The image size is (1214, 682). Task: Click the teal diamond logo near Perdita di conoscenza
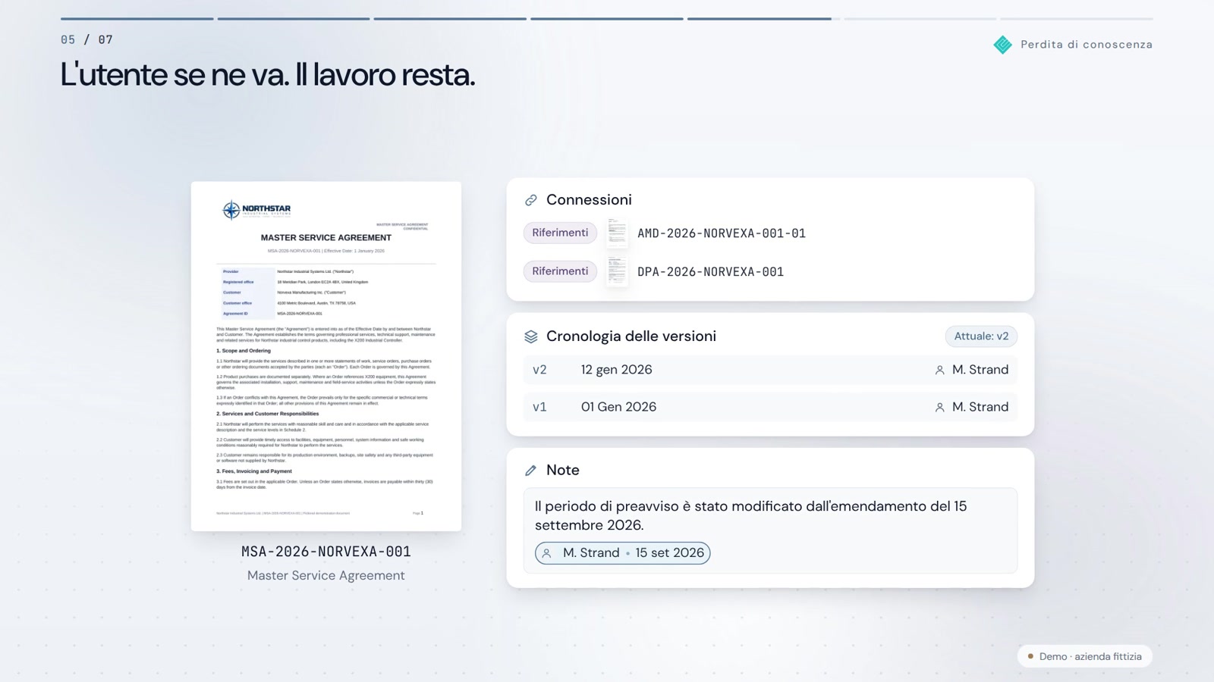tap(1002, 45)
